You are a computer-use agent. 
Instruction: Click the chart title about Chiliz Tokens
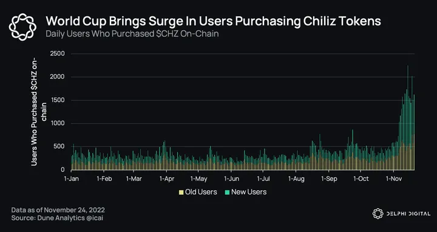point(213,21)
